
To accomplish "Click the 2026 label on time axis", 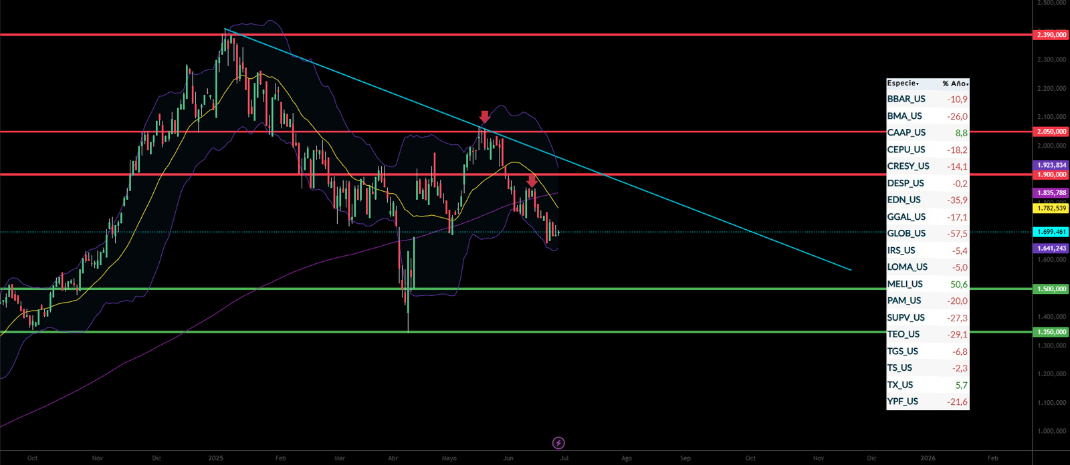I will [928, 458].
